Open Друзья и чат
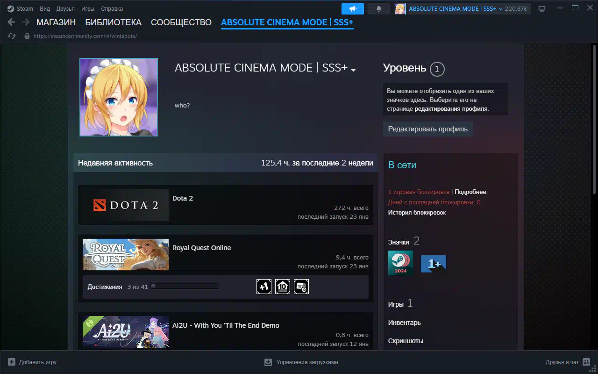 (562, 362)
